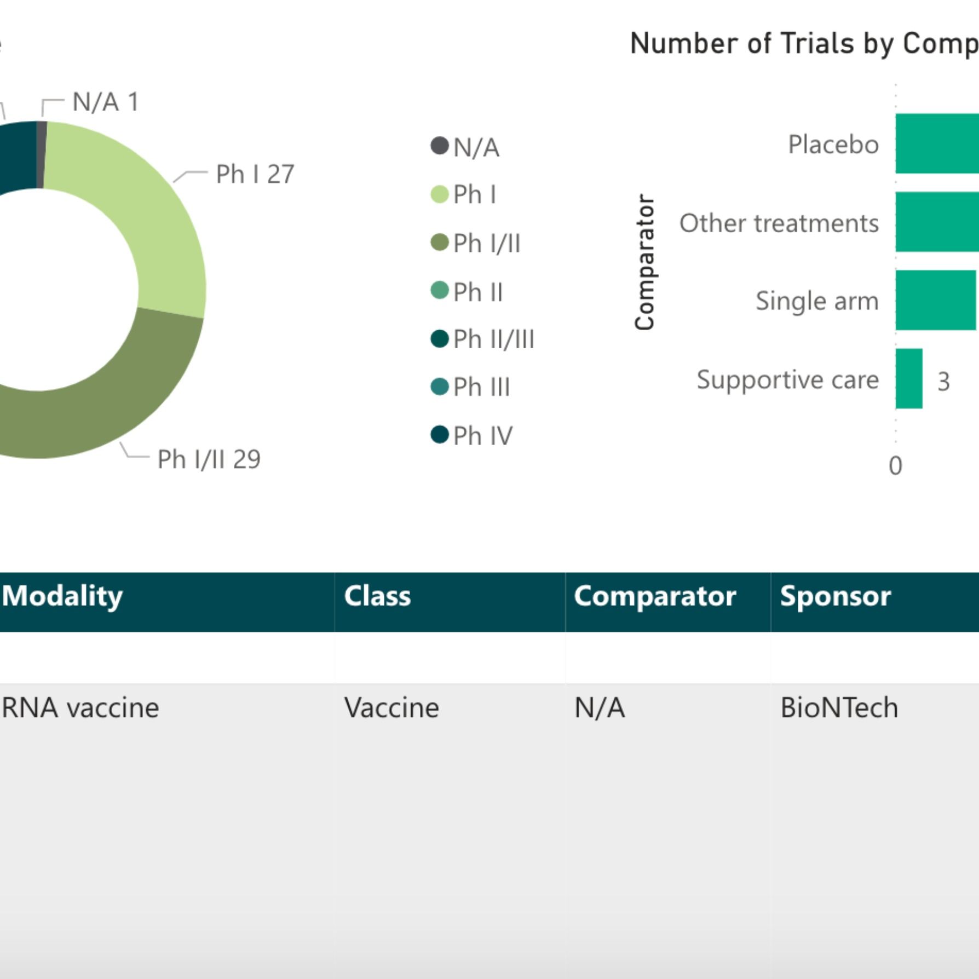Click the Placebo bar in comparator chart

(937, 144)
